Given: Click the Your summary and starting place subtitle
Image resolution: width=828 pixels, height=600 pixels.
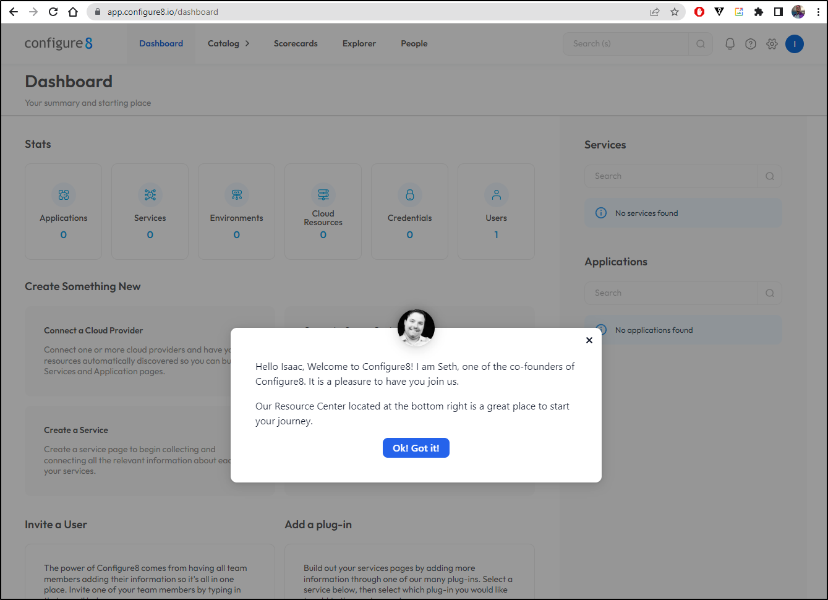Looking at the screenshot, I should coord(88,103).
